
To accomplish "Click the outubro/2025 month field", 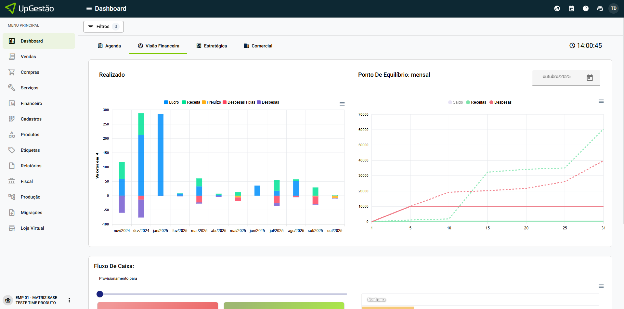I will pos(556,77).
